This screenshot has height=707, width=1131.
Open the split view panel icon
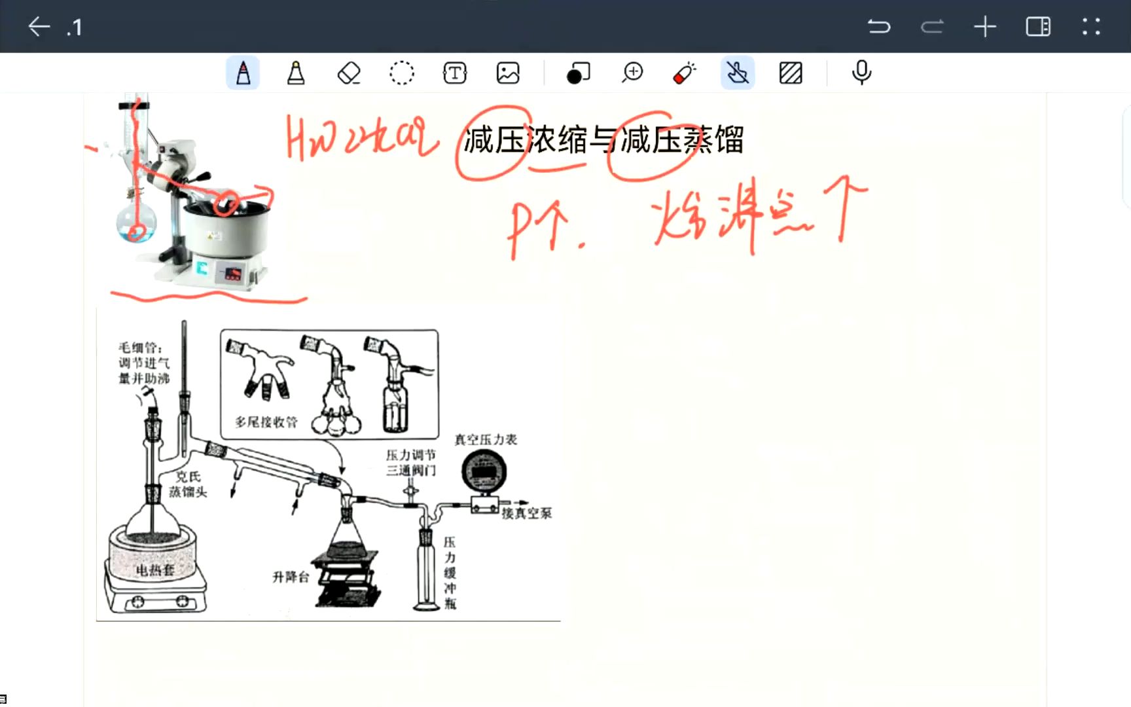[x=1038, y=26]
